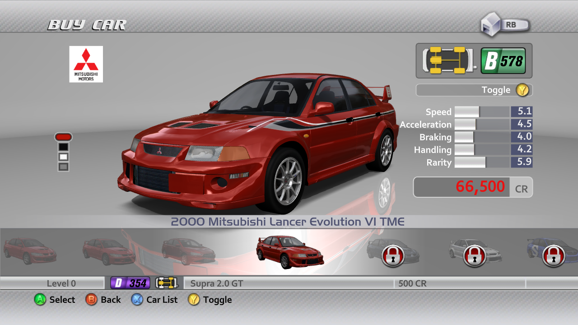Click the green B 578 class badge

pos(503,61)
